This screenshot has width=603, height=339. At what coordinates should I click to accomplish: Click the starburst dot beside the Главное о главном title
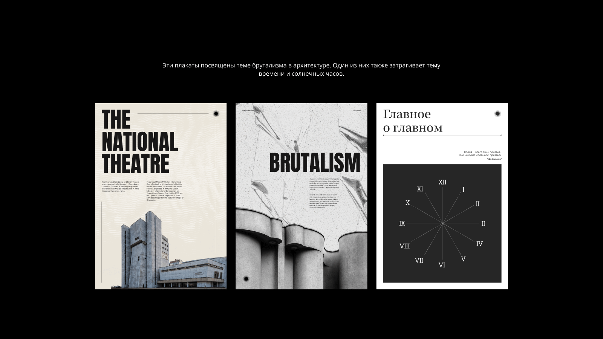497,114
